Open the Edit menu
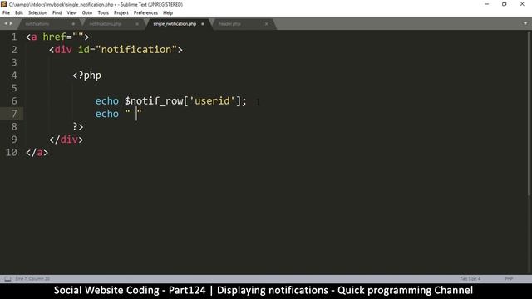The height and width of the screenshot is (299, 532). coord(19,13)
